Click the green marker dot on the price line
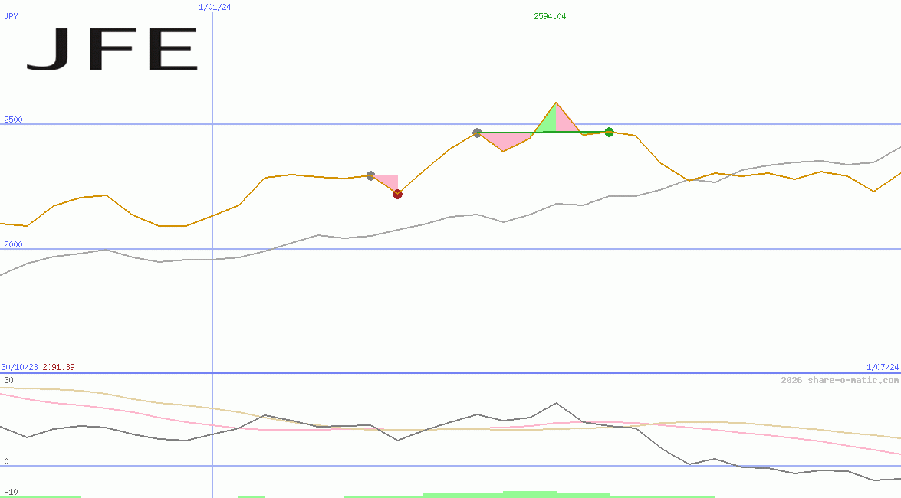 [x=609, y=133]
